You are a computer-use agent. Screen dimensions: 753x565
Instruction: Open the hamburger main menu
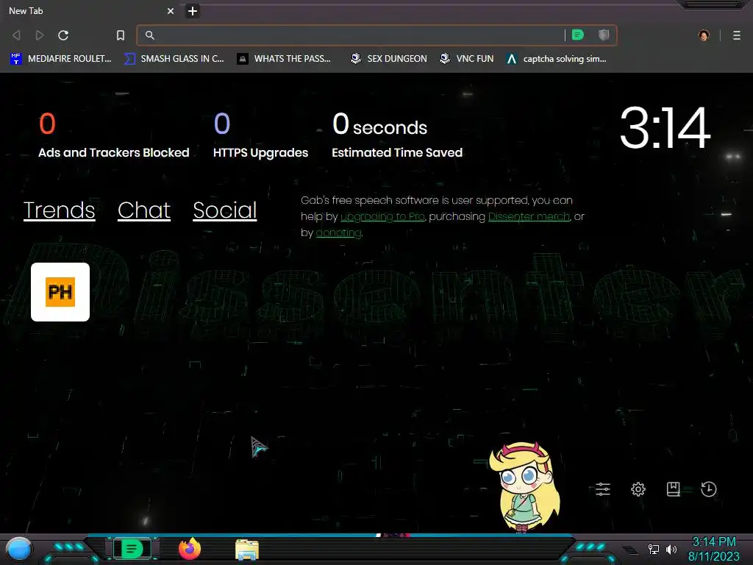(737, 35)
